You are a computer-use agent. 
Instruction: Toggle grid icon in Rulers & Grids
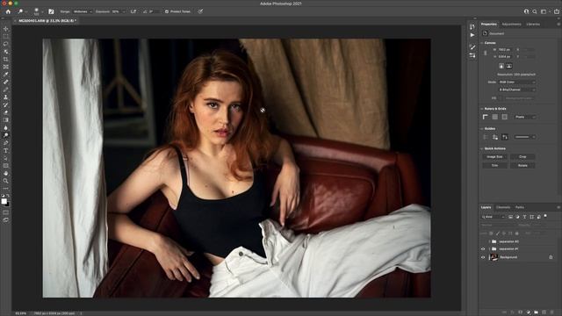tap(495, 117)
